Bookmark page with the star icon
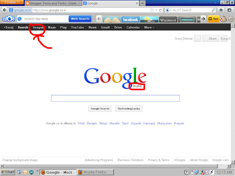This screenshot has height=176, width=235. (152, 10)
